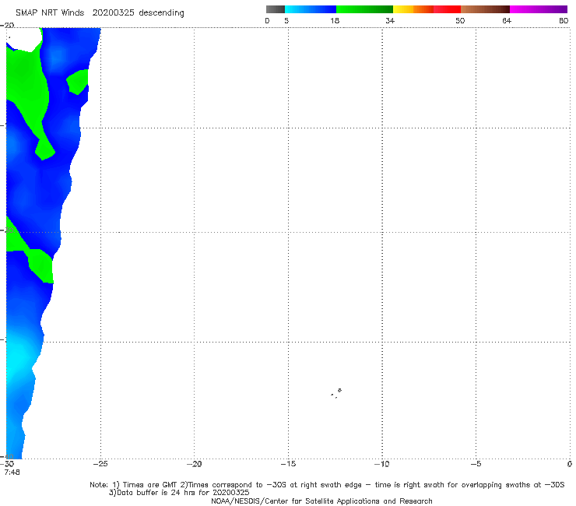
Task: Click the longitude axis label '-25'
Action: [100, 464]
